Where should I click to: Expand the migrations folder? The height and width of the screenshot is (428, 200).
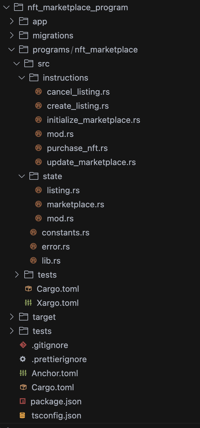click(x=12, y=35)
